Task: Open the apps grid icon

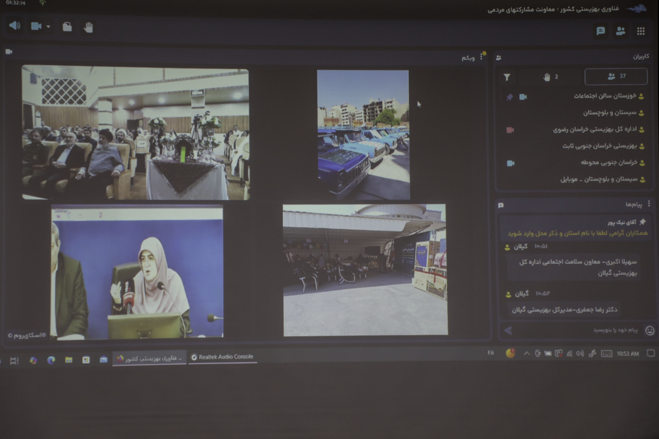Action: click(x=641, y=31)
